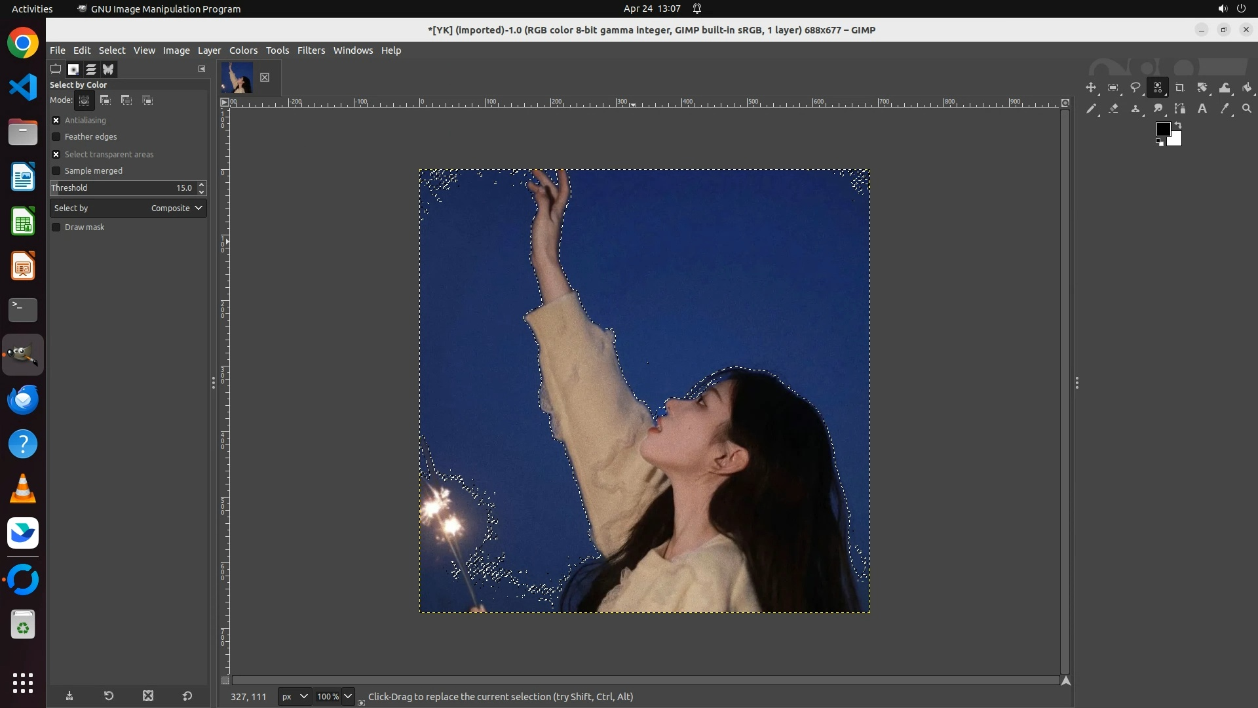Open the zoom percentage dropdown

tap(348, 696)
